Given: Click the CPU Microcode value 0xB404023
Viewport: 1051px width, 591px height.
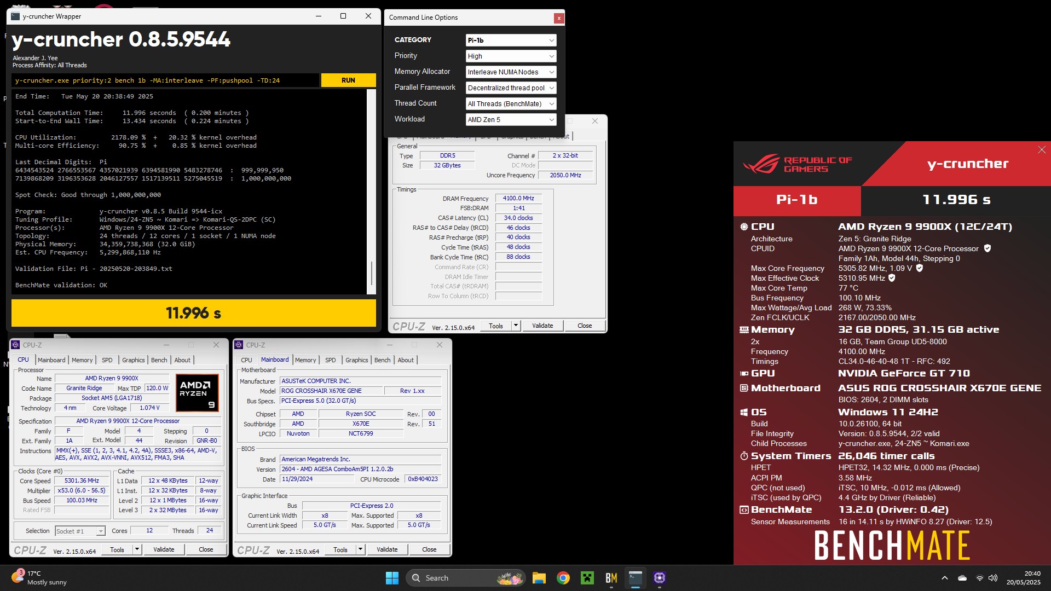Looking at the screenshot, I should (x=423, y=479).
